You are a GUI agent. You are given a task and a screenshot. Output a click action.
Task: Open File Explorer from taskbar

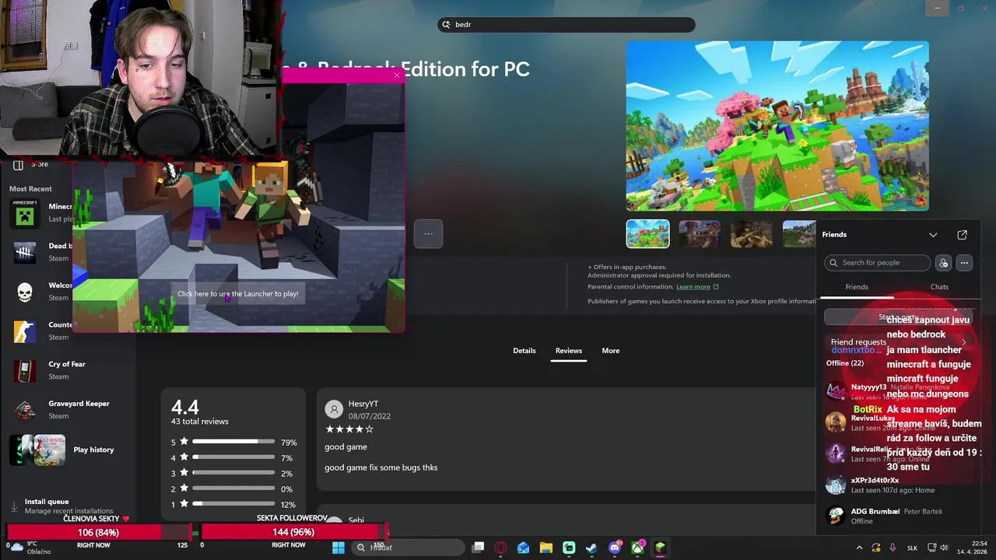point(546,548)
